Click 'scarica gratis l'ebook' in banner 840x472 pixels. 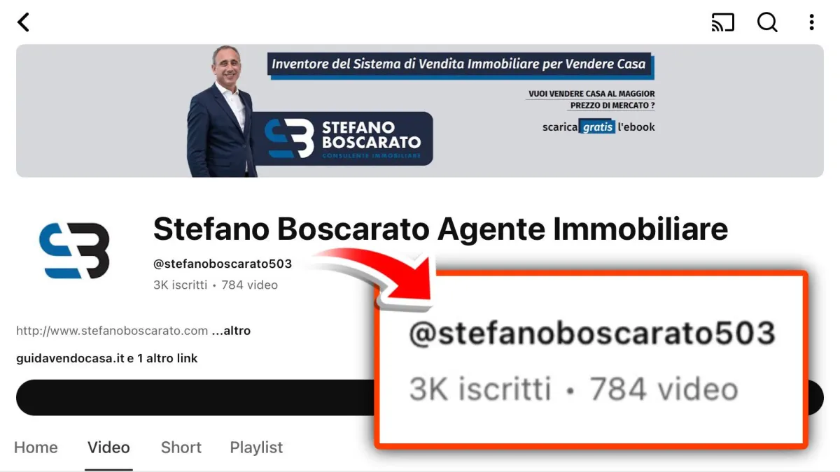click(598, 127)
